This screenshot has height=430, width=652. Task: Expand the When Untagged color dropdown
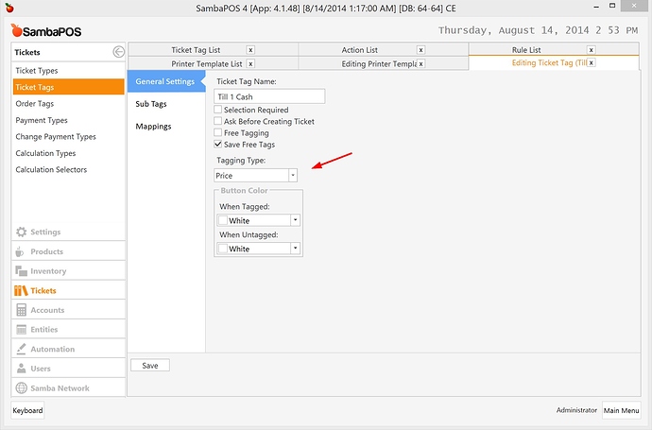296,249
